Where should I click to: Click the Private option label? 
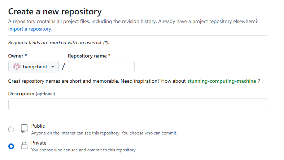pos(39,143)
